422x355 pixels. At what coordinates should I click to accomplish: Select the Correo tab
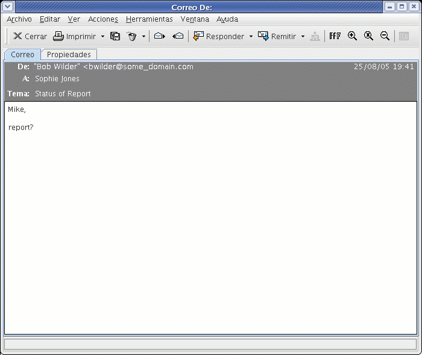point(23,55)
